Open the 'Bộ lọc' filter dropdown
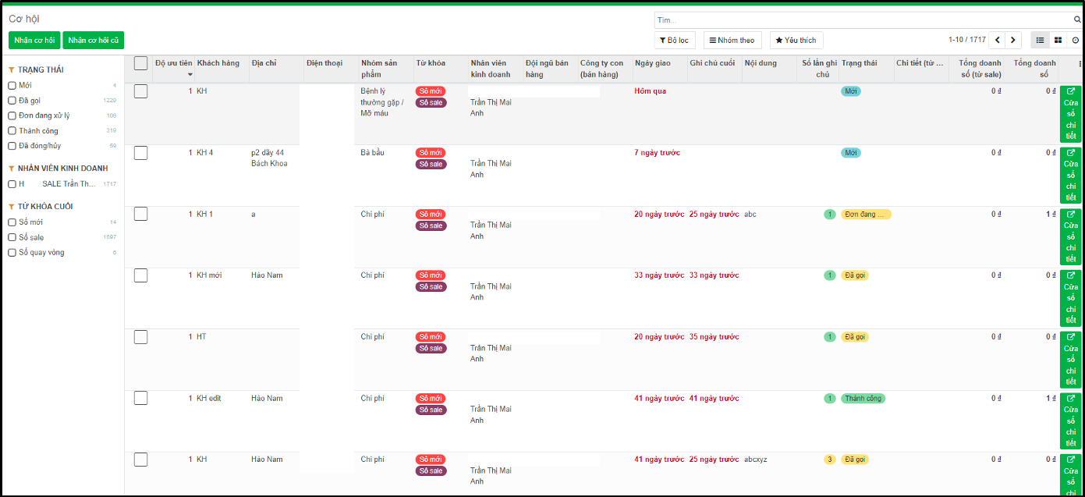 (675, 40)
